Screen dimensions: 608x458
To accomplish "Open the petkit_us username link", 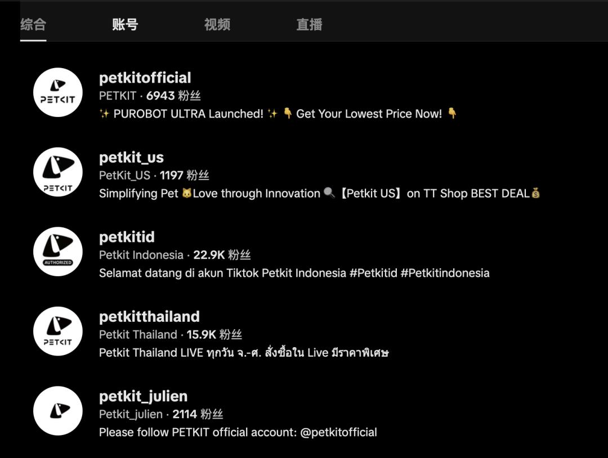I will pyautogui.click(x=131, y=158).
